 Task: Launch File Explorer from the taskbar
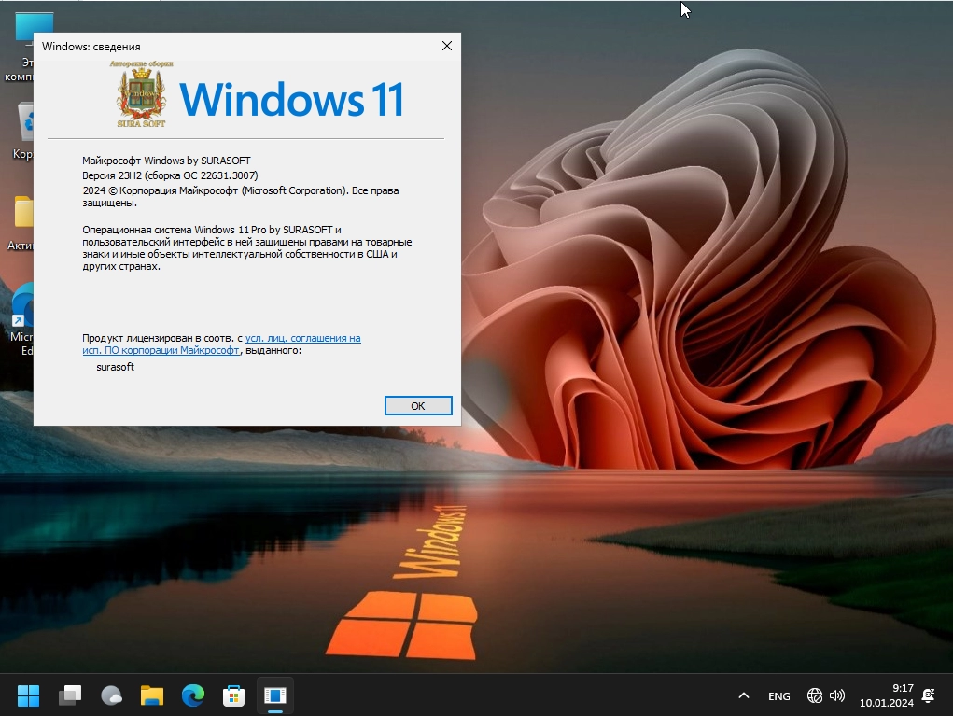(x=152, y=695)
